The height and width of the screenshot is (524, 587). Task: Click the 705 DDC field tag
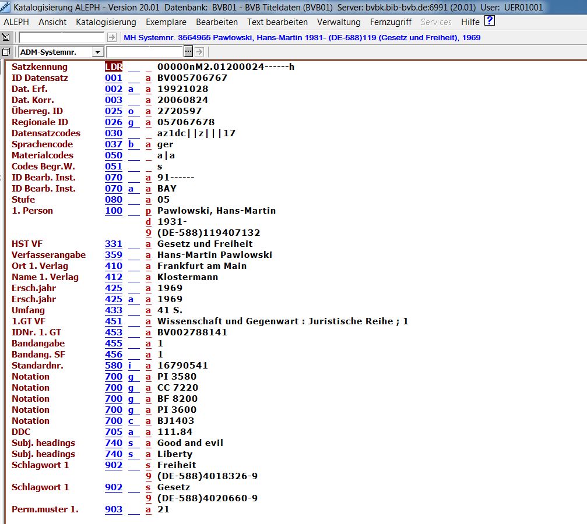click(x=114, y=432)
